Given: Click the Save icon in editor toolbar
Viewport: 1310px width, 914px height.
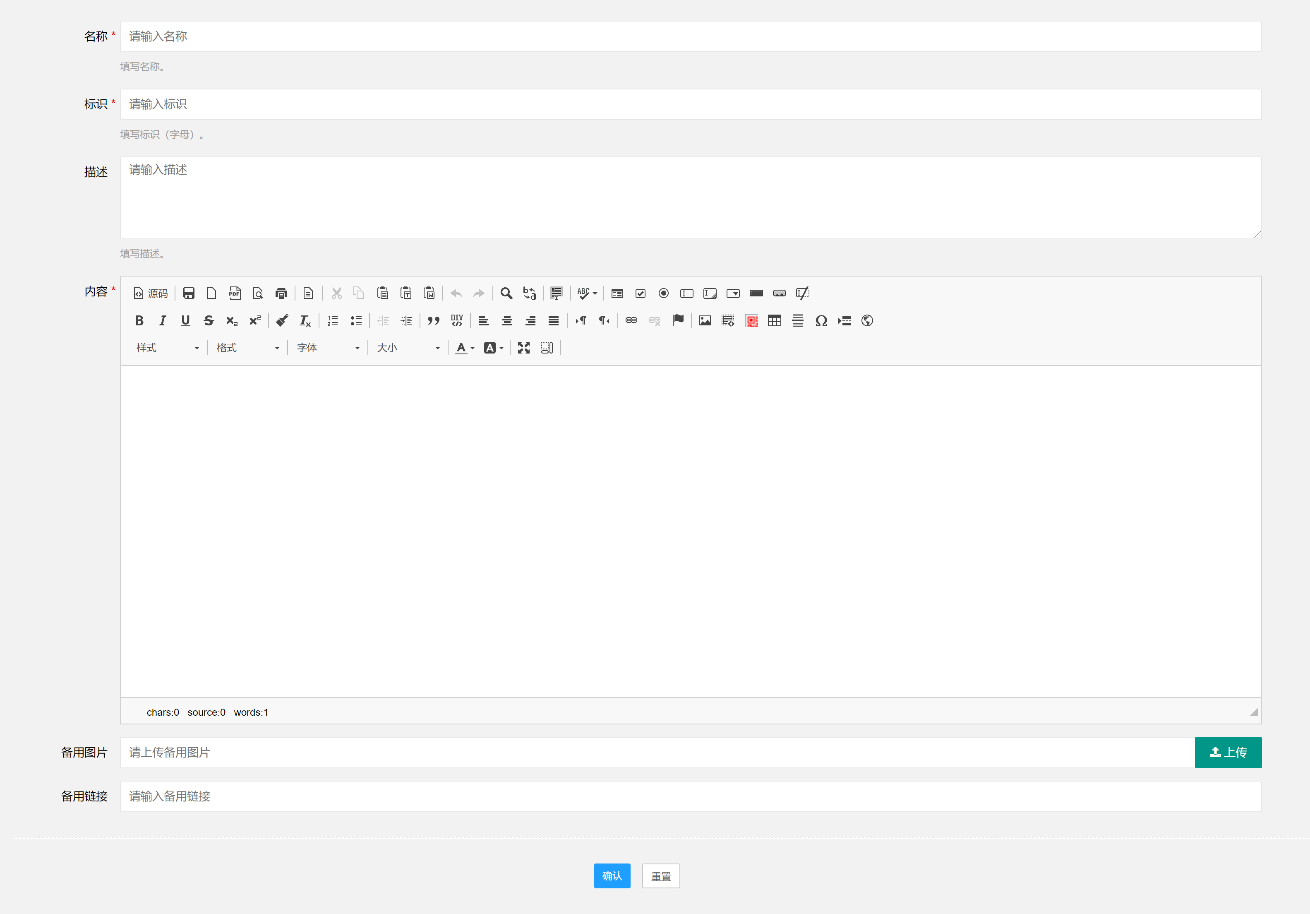Looking at the screenshot, I should coord(188,293).
